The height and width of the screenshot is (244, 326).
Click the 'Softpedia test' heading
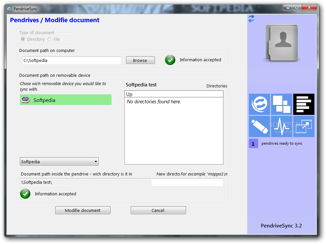point(141,85)
